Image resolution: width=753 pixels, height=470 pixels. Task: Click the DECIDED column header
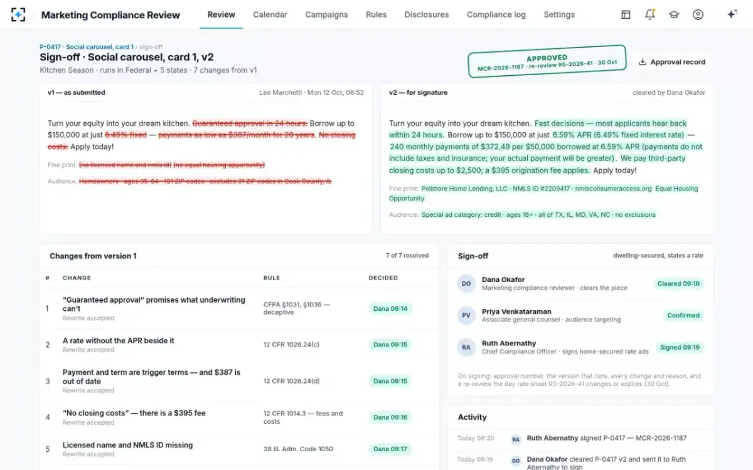pos(383,278)
